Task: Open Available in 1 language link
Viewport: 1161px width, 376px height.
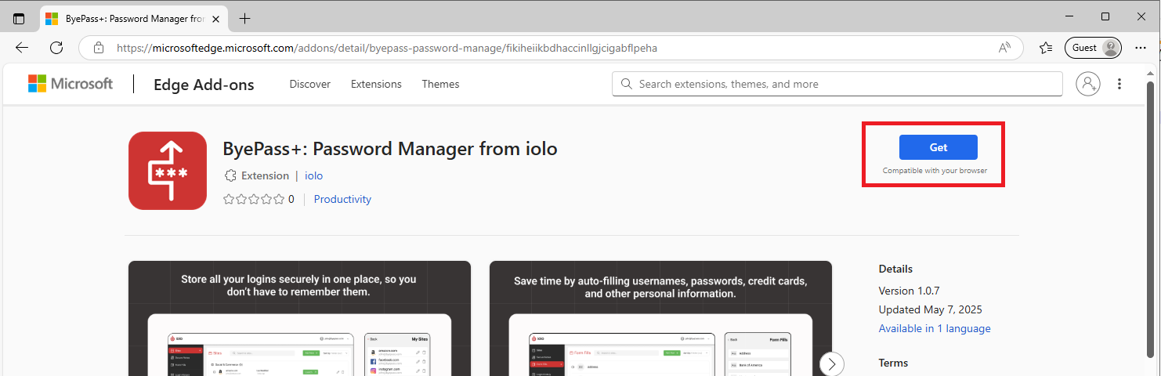Action: (x=935, y=328)
